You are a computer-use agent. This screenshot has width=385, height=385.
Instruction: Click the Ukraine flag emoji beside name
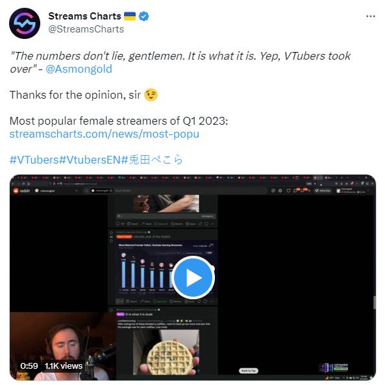coord(130,16)
